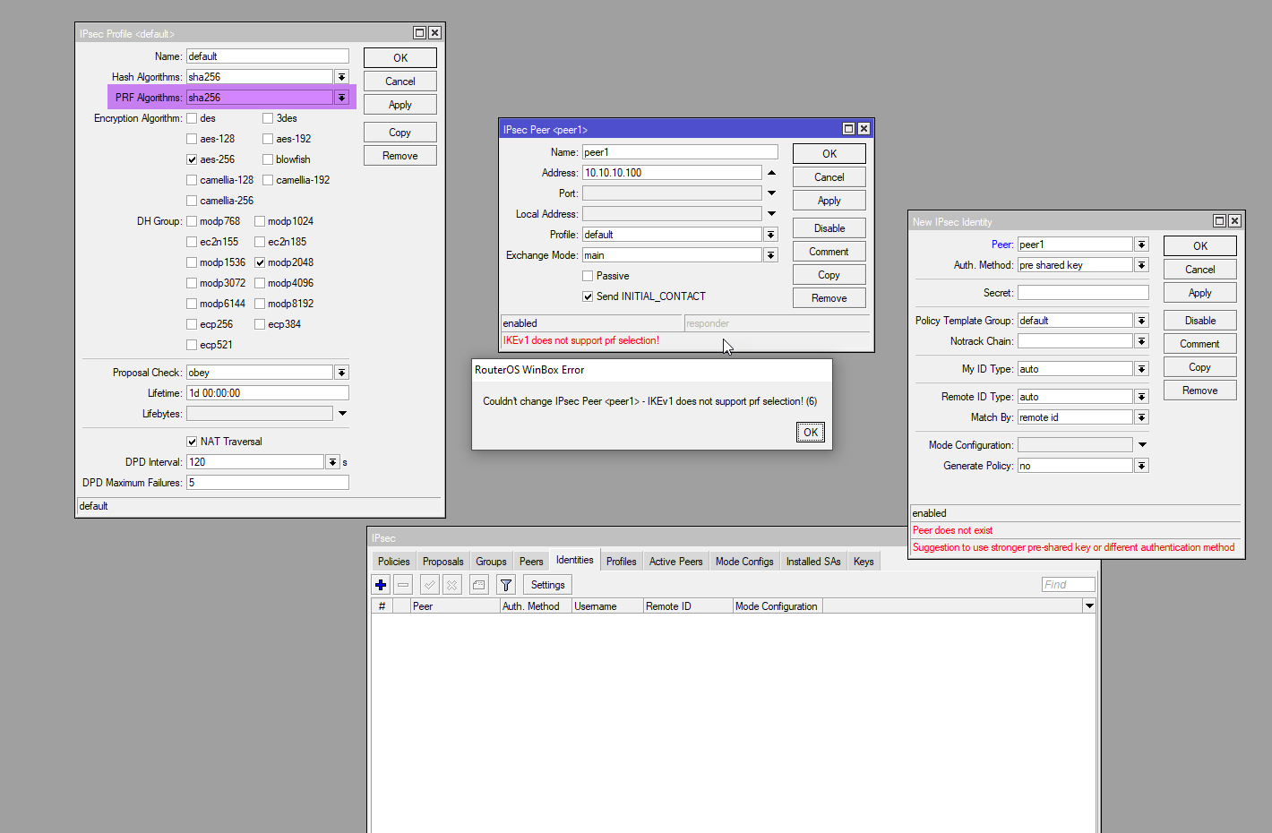Uncheck the modp2048 DH group
Image resolution: width=1272 pixels, height=833 pixels.
click(x=260, y=262)
